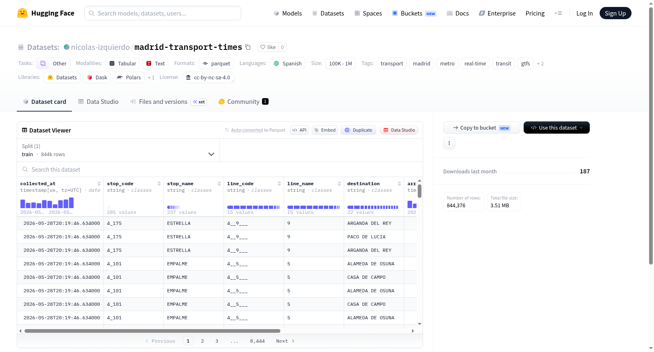Click the API button in Dataset Viewer
The height and width of the screenshot is (352, 654).
click(x=299, y=130)
